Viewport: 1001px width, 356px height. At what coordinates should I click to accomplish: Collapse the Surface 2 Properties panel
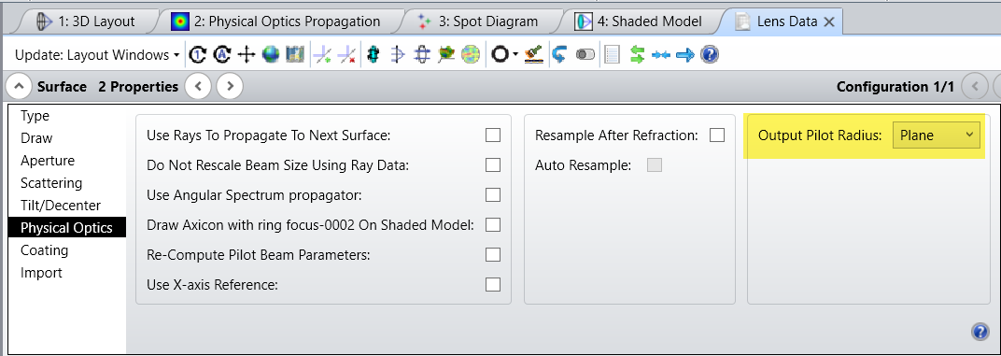click(20, 86)
